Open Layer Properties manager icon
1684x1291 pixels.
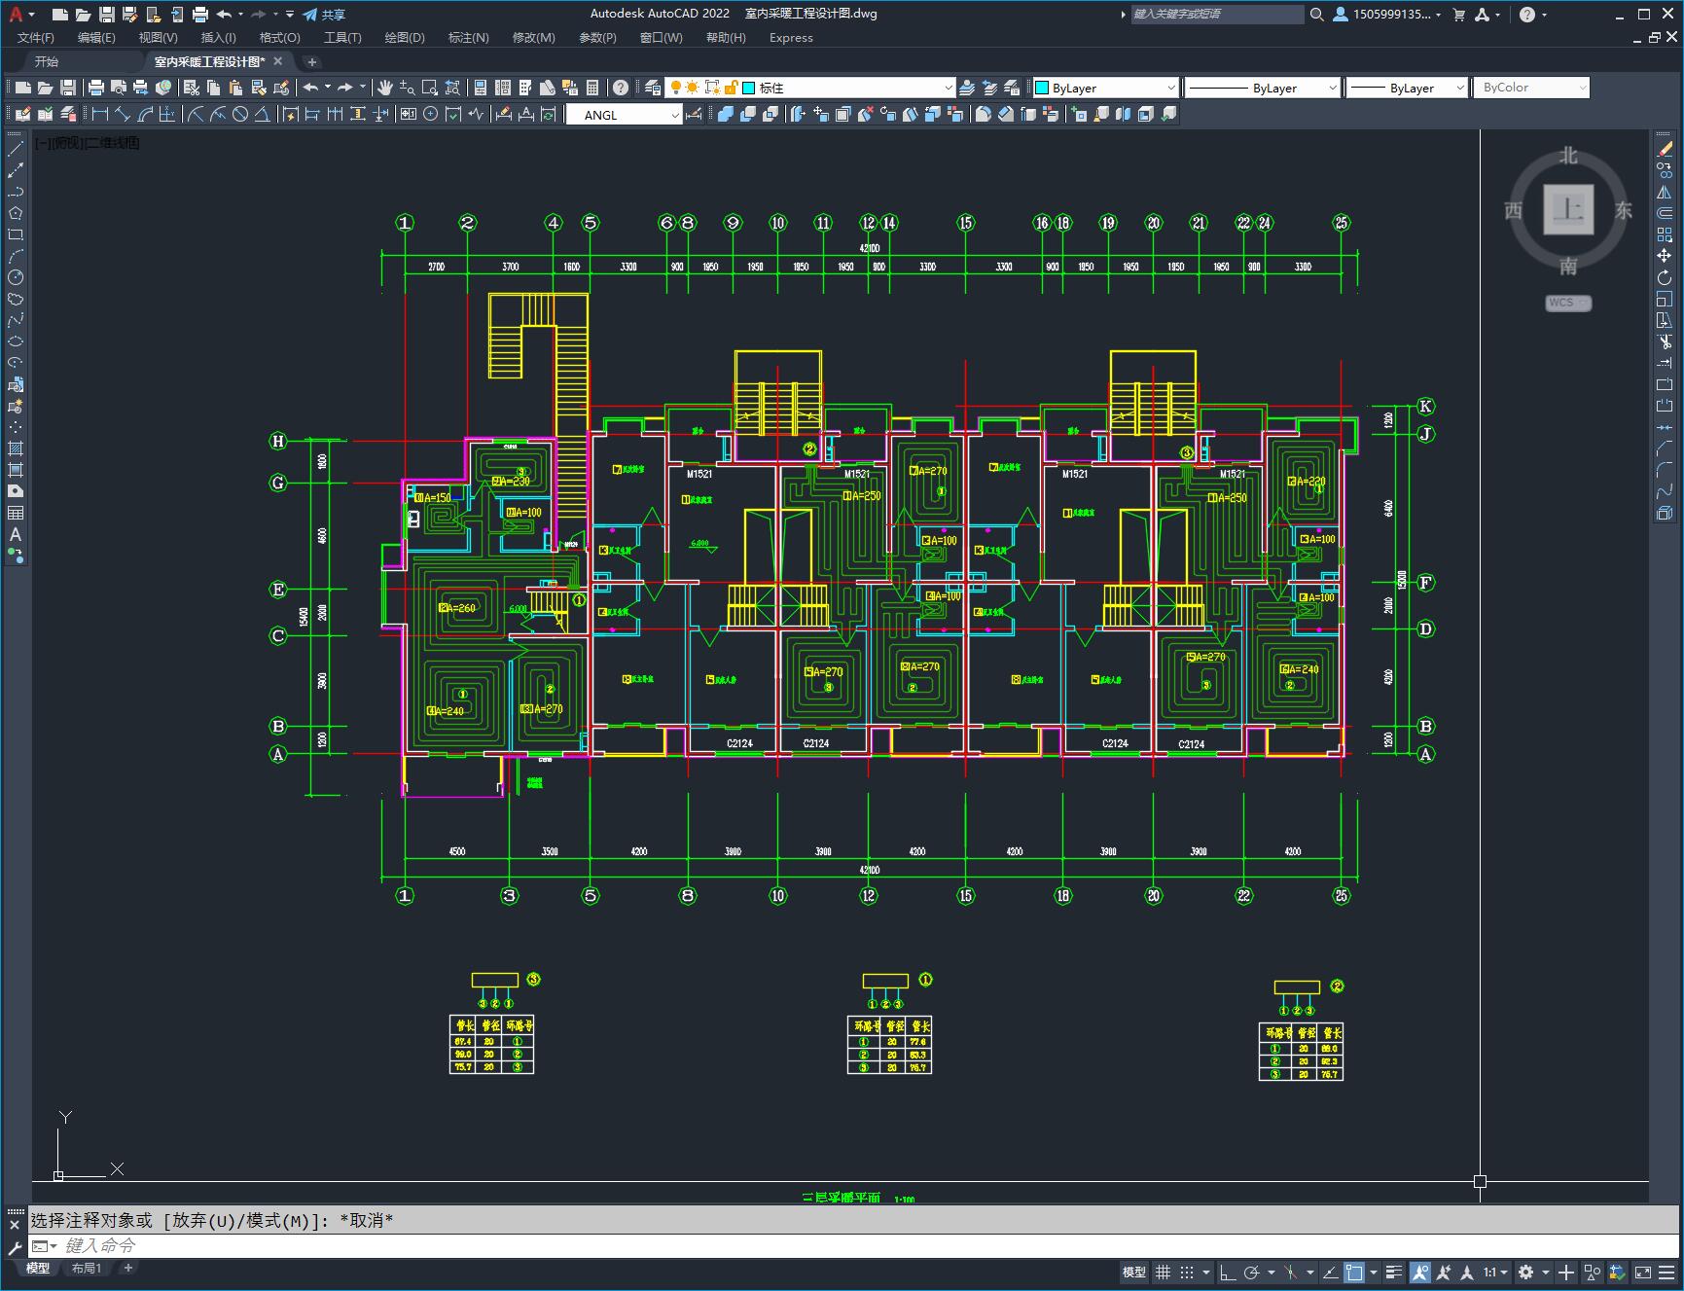(x=653, y=88)
